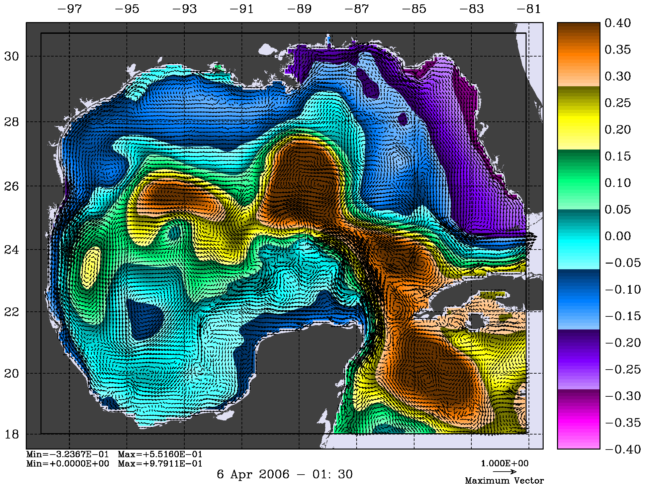Click the blue segment of the colorbar
647x485 pixels.
click(578, 299)
